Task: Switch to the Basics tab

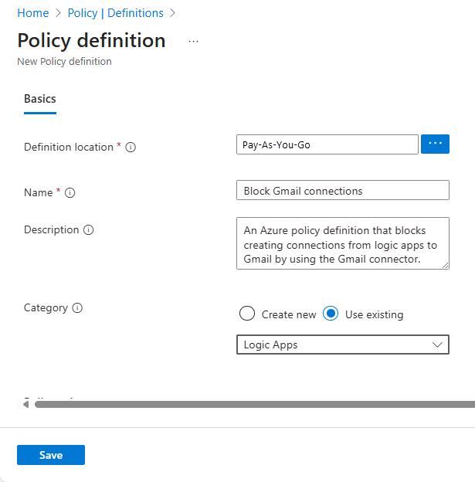Action: pos(40,99)
